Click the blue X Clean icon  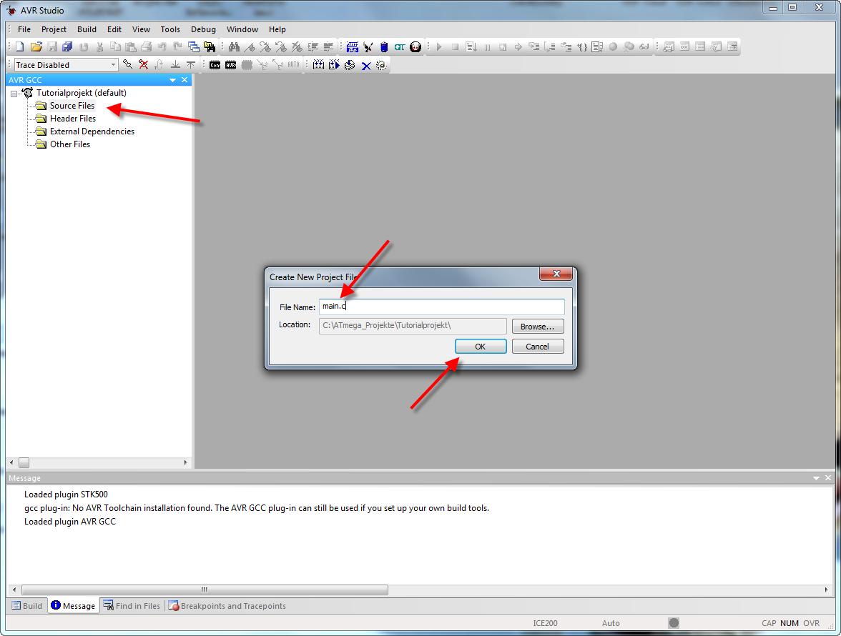click(x=366, y=65)
